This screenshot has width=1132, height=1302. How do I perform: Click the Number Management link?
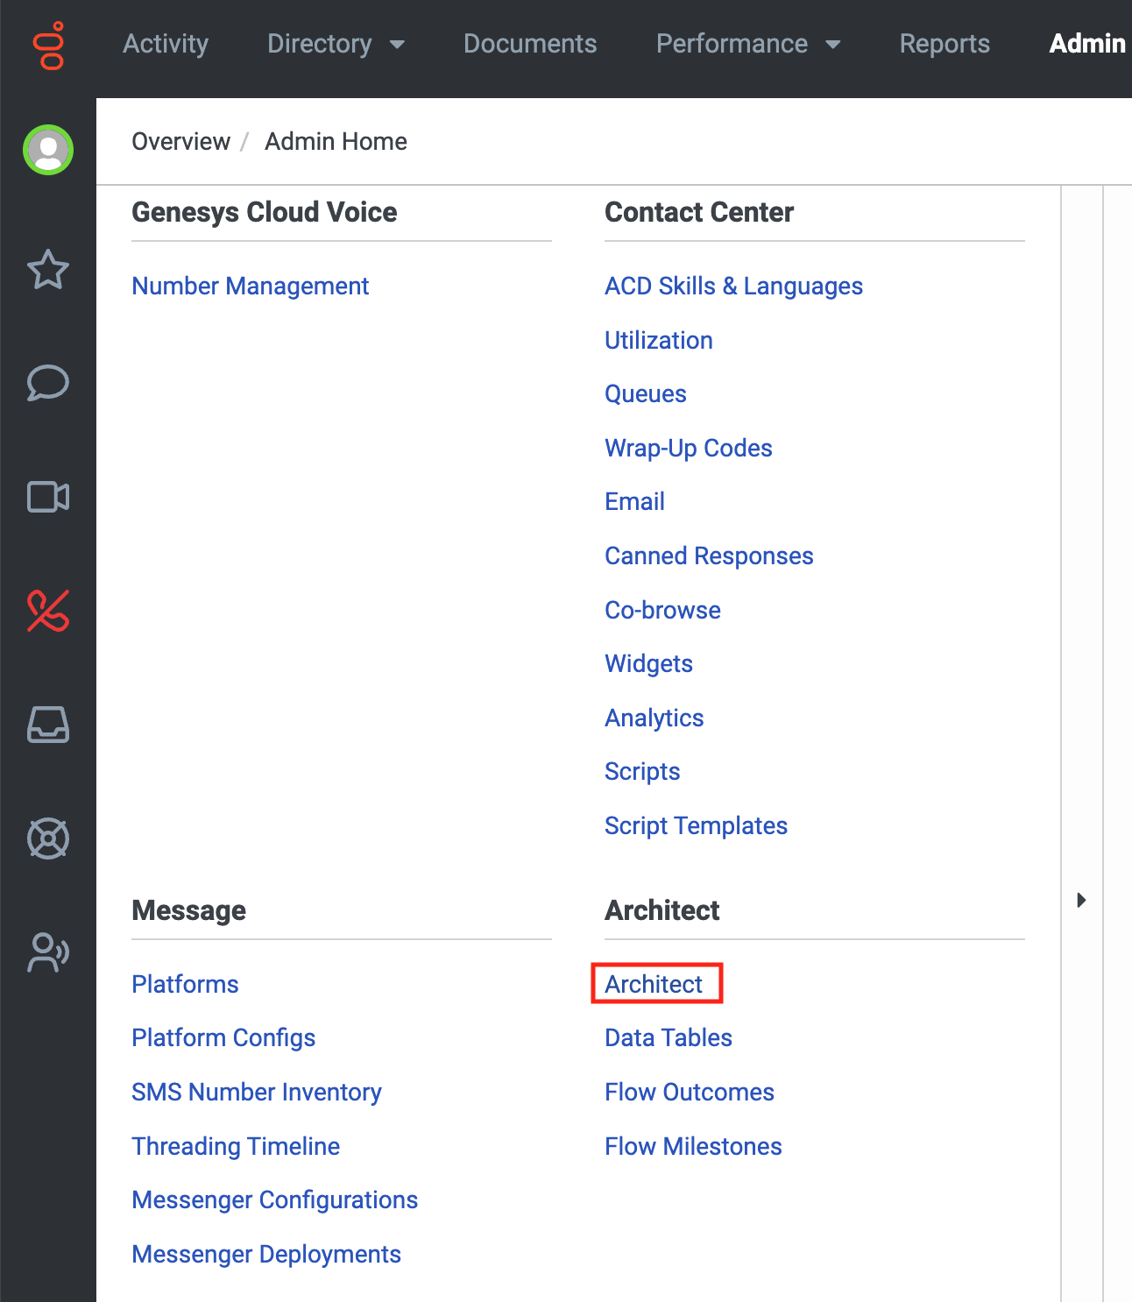click(x=251, y=287)
